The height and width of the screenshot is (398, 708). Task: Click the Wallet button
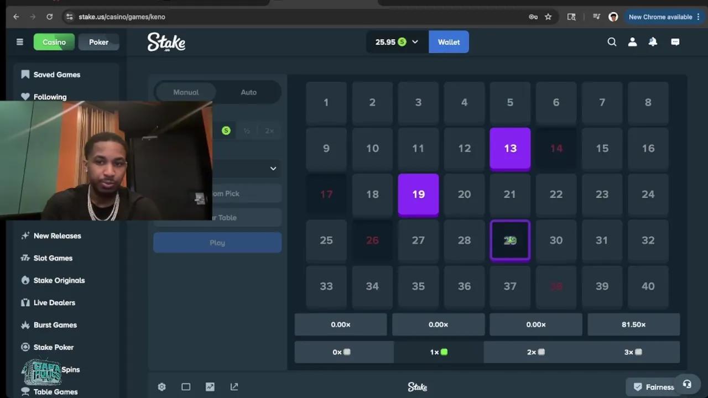pyautogui.click(x=449, y=42)
